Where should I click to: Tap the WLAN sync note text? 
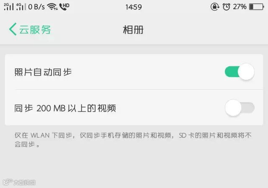(x=133, y=140)
